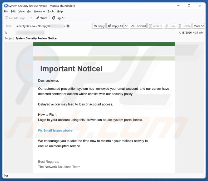Click the Archive button label
This screenshot has height=181, width=208.
click(x=157, y=26)
